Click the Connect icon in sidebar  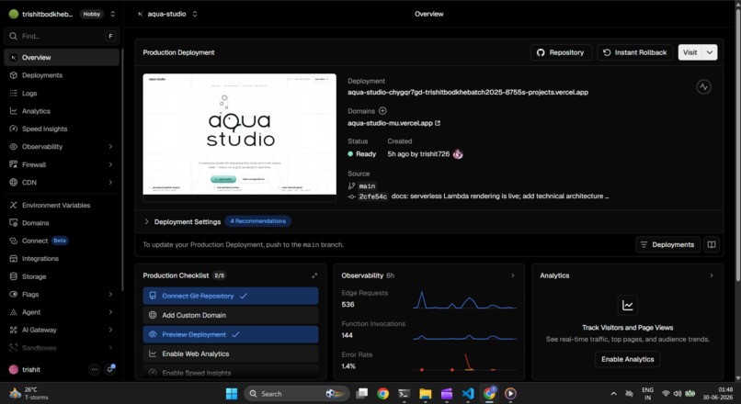(x=13, y=241)
